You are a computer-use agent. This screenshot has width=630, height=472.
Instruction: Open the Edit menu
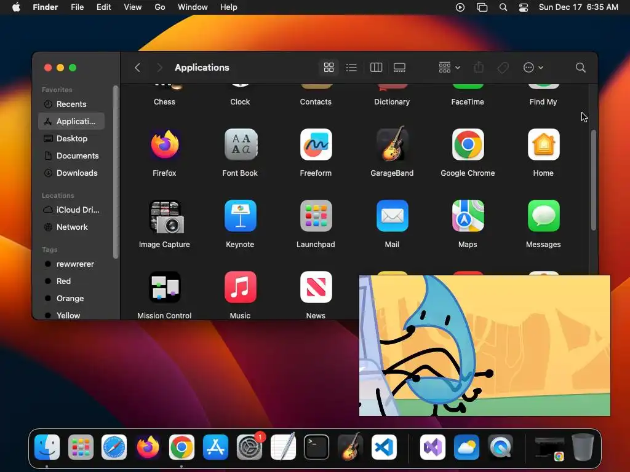[x=103, y=7]
